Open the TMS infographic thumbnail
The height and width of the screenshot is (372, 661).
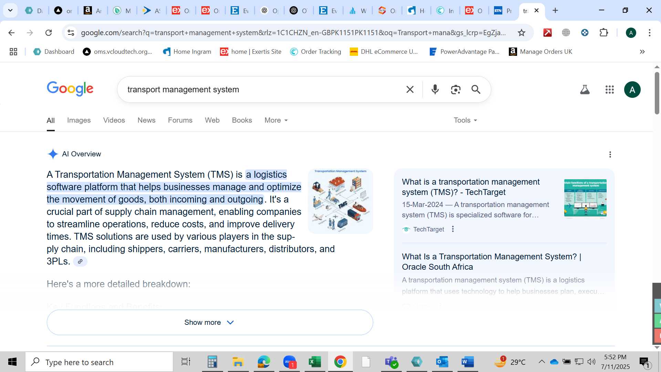coord(340,201)
